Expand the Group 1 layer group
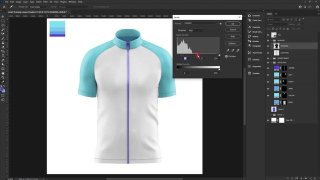The width and height of the screenshot is (320, 180). 272,115
